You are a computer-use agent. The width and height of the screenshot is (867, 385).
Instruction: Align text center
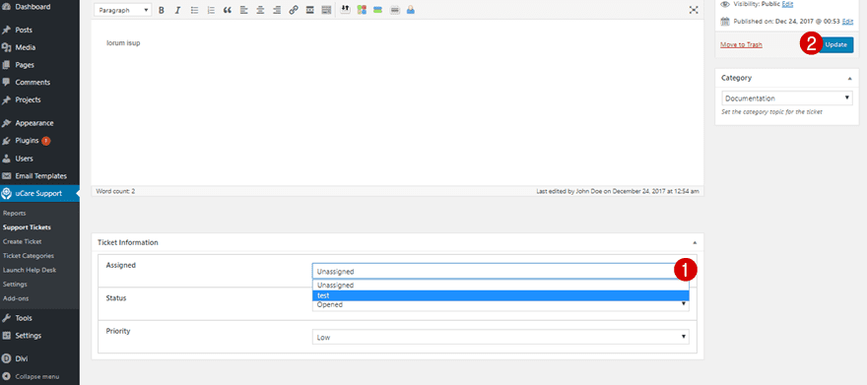tap(260, 10)
